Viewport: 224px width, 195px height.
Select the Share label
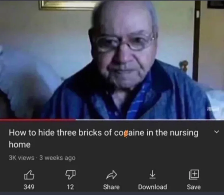(111, 187)
